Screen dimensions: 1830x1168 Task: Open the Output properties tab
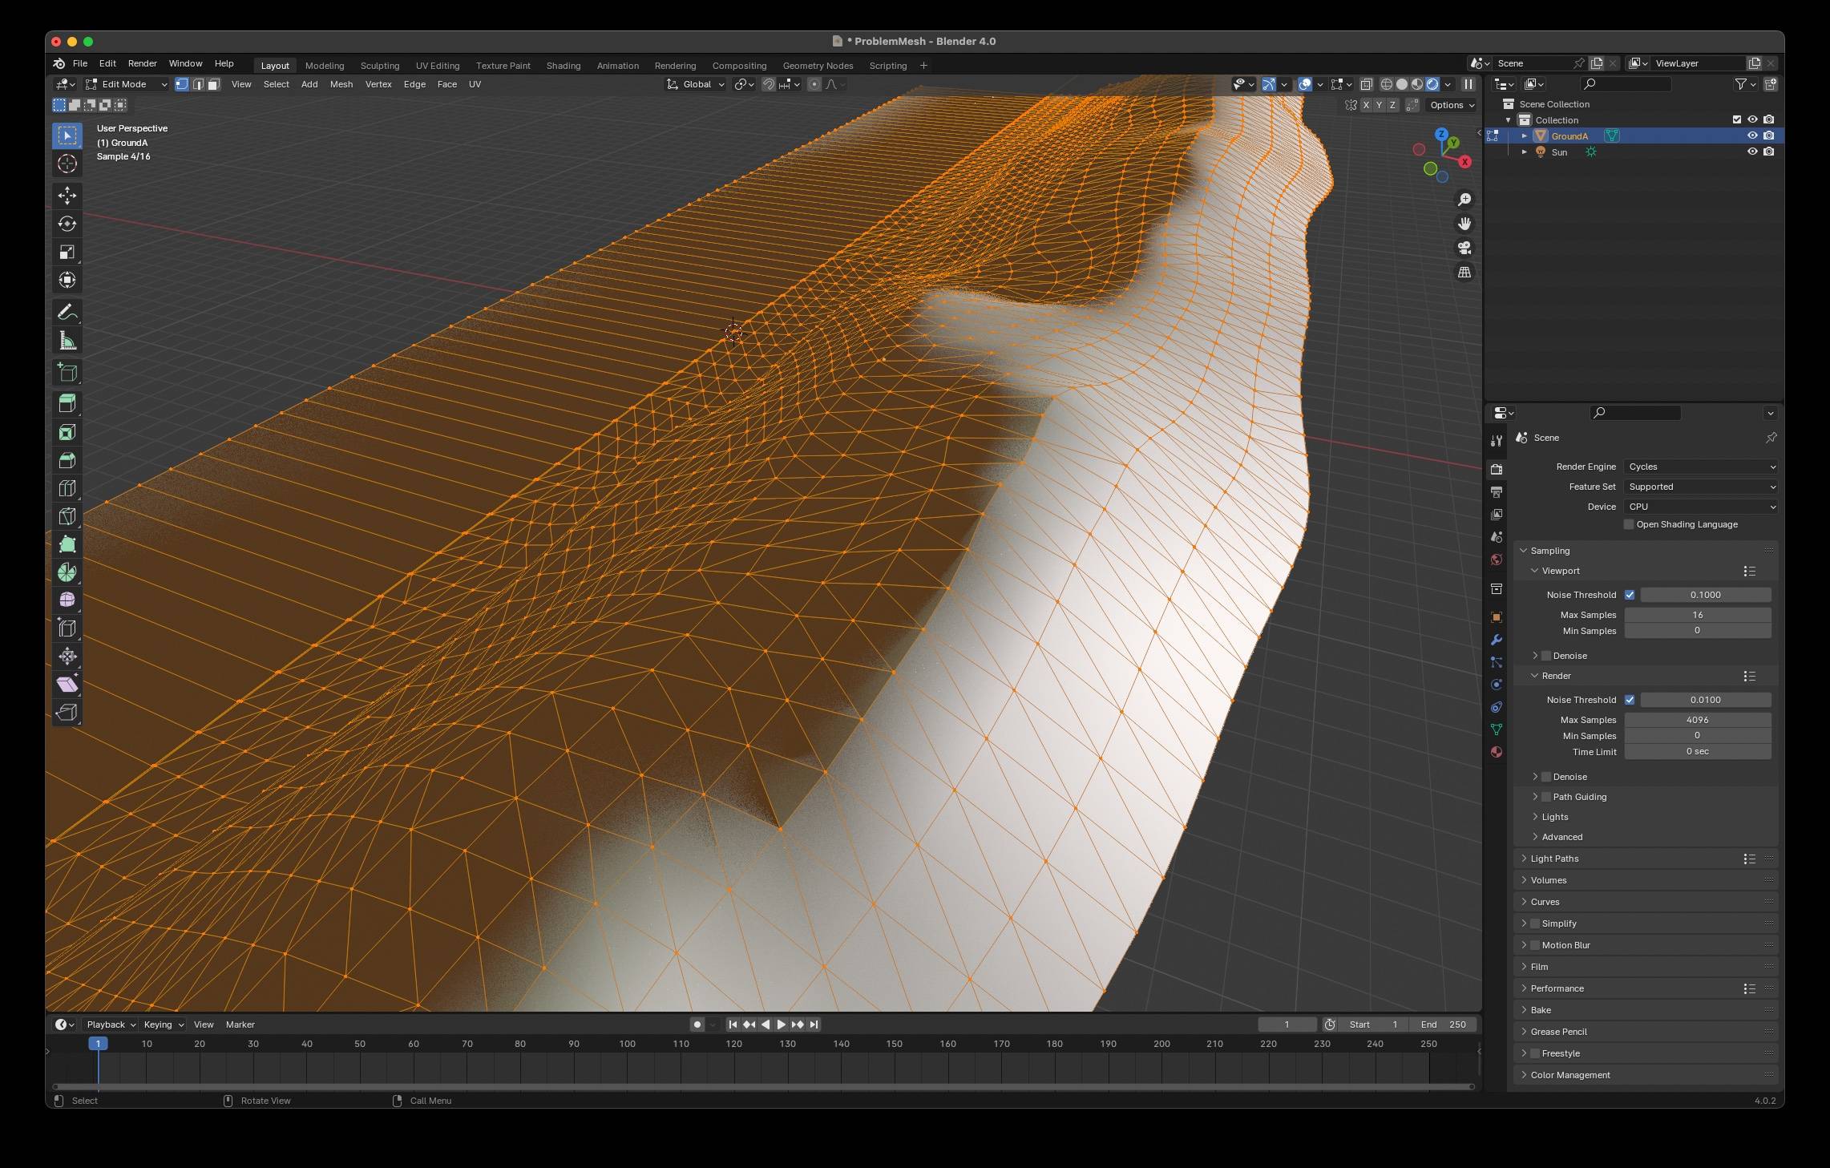1497,492
